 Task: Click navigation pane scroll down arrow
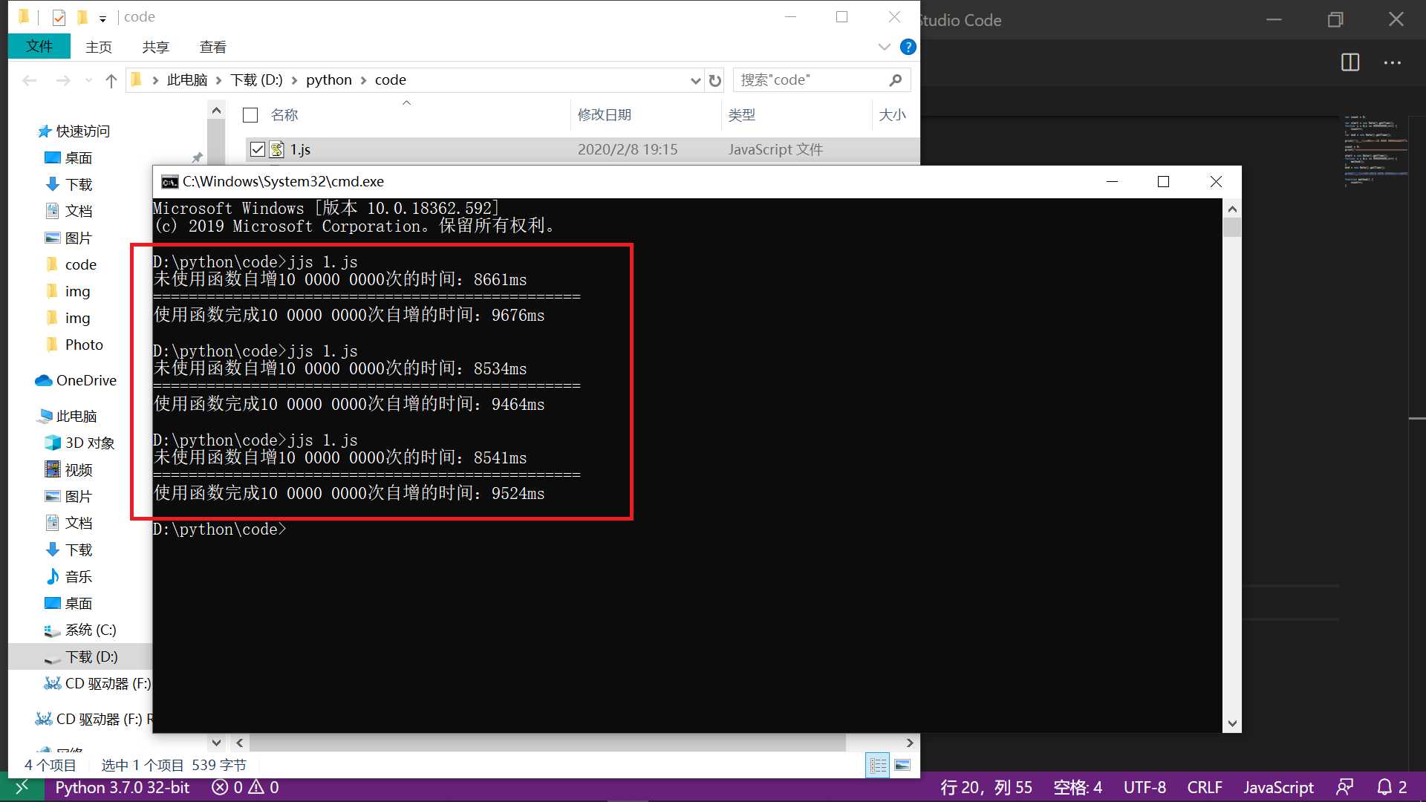216,743
